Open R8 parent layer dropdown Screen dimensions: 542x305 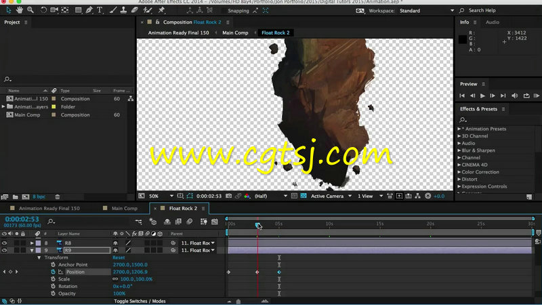(x=198, y=243)
